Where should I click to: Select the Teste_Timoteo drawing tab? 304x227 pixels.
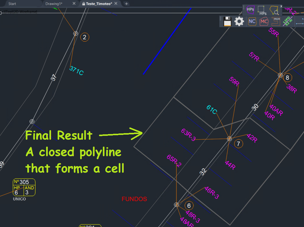pyautogui.click(x=99, y=3)
